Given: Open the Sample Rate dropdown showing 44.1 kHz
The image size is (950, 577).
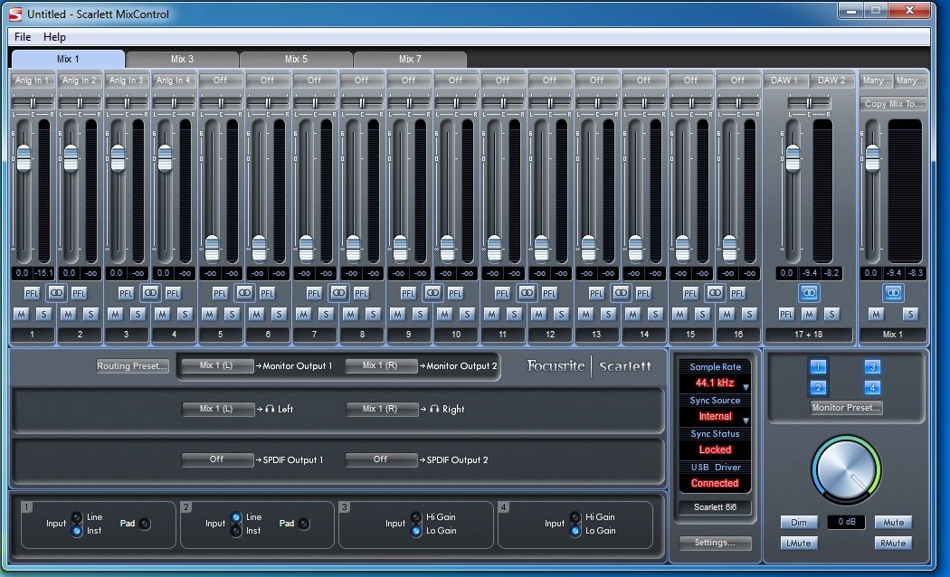Looking at the screenshot, I should click(715, 383).
